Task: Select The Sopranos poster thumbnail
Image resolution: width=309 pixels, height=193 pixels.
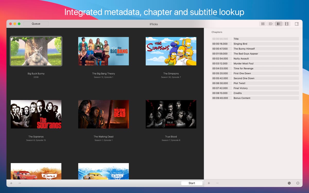Action: pyautogui.click(x=36, y=114)
